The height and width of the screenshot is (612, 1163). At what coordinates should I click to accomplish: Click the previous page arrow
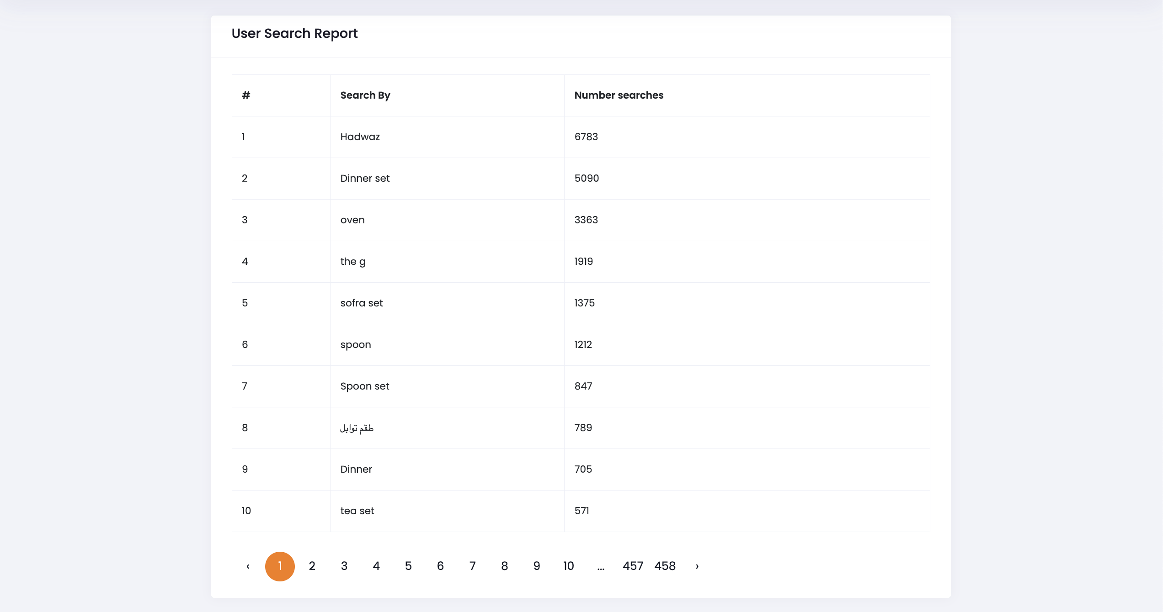click(x=248, y=566)
